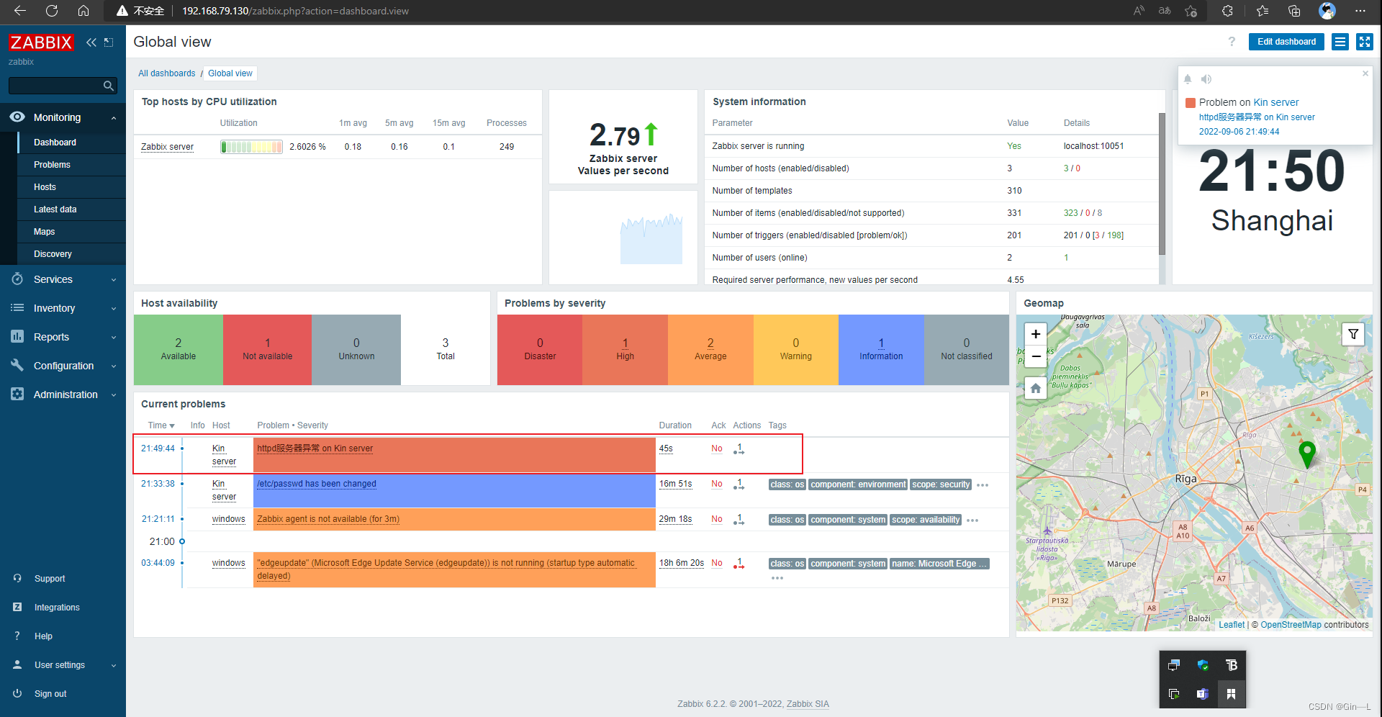Viewport: 1382px width, 717px height.
Task: Open browser profile avatar
Action: (1327, 11)
